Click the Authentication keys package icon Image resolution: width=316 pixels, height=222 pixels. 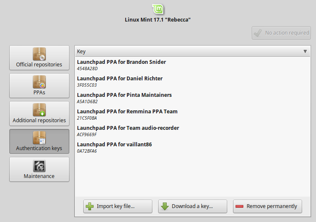pyautogui.click(x=39, y=138)
